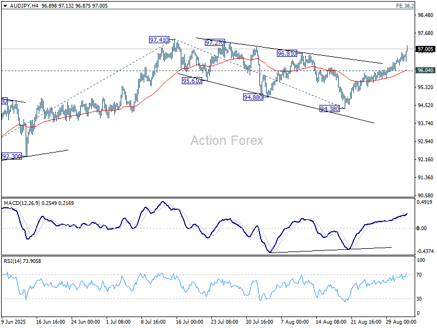Select the 94.380 price label
Image resolution: width=437 pixels, height=328 pixels.
[x=330, y=109]
